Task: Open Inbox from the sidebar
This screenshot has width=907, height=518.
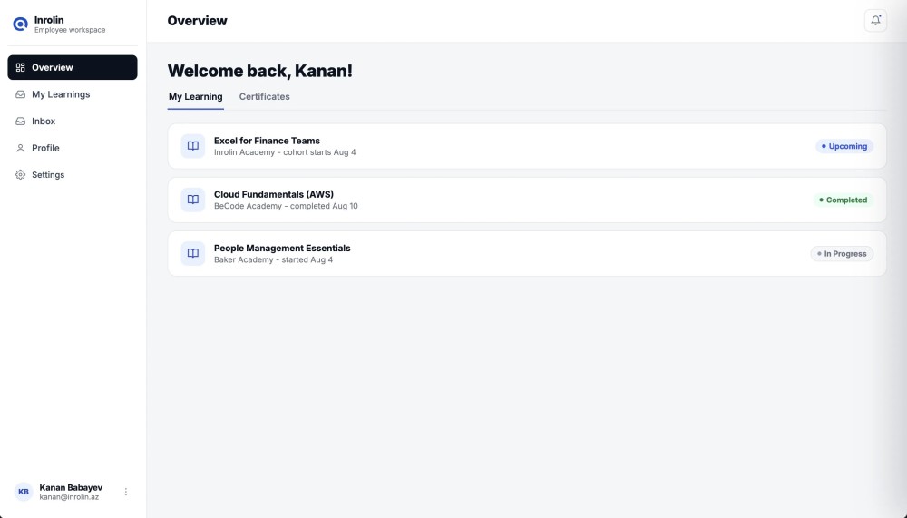Action: 73,121
